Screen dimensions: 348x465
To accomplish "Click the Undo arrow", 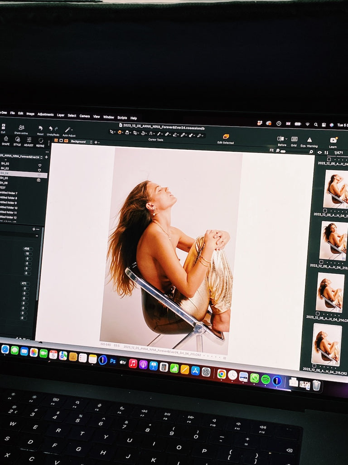I will tap(51, 129).
